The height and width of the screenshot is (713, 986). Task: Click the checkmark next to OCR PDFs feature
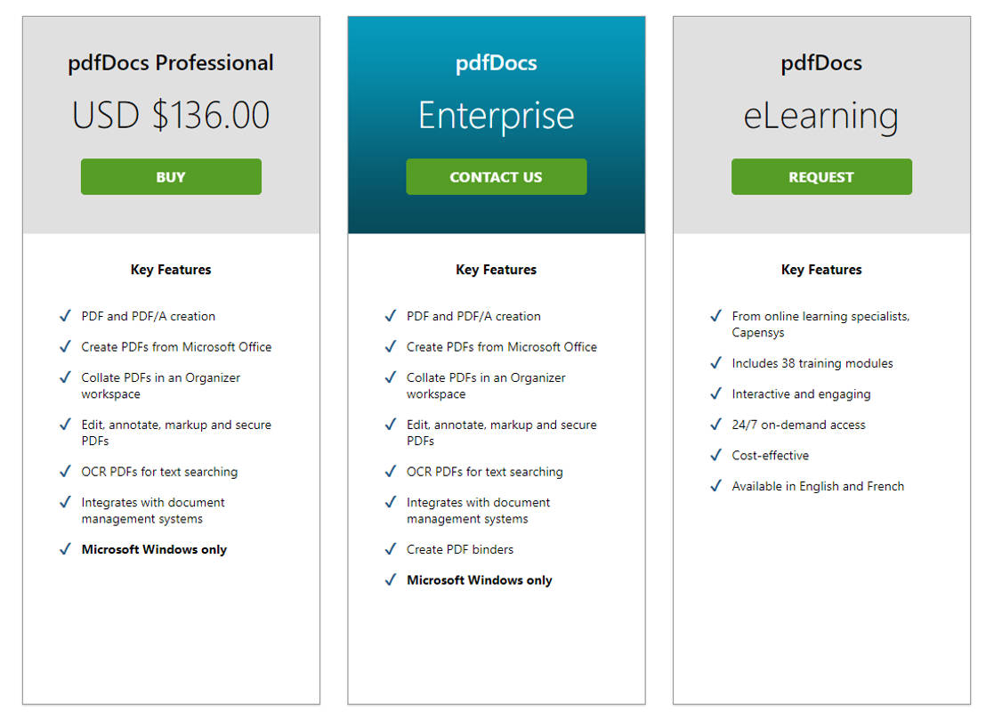click(x=65, y=472)
